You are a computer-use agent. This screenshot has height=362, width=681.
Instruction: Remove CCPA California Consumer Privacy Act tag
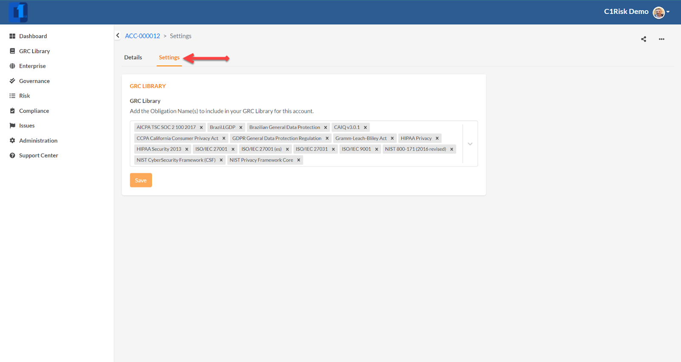(224, 138)
